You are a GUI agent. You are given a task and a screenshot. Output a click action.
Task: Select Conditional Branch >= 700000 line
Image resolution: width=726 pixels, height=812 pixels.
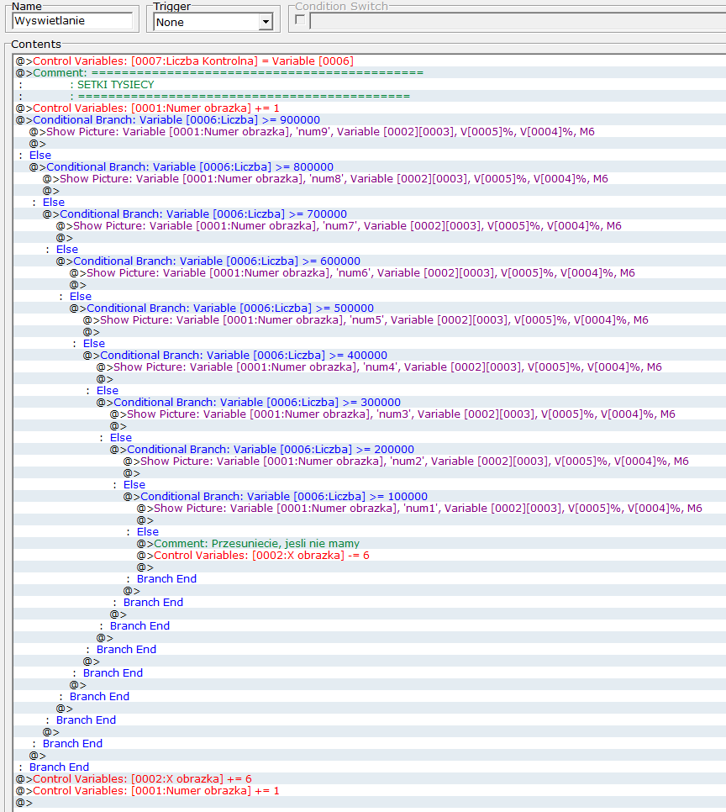[195, 214]
